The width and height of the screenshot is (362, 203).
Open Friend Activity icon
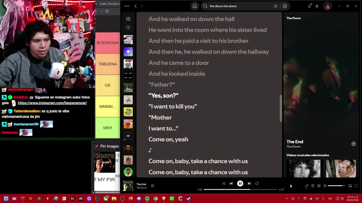(317, 6)
